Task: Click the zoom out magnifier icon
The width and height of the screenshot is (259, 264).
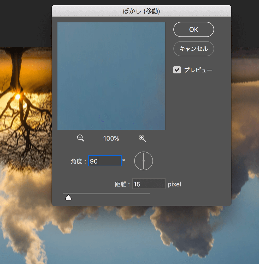Action: 80,138
